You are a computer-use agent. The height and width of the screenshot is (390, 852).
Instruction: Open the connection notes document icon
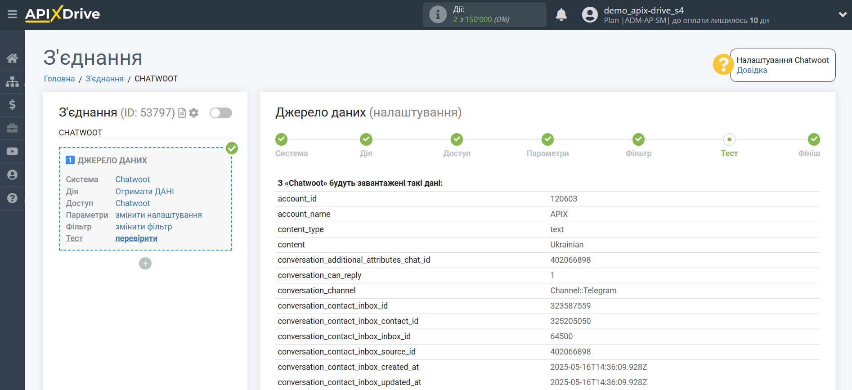[x=182, y=113]
